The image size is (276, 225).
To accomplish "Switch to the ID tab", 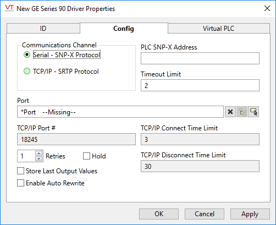I will [43, 29].
